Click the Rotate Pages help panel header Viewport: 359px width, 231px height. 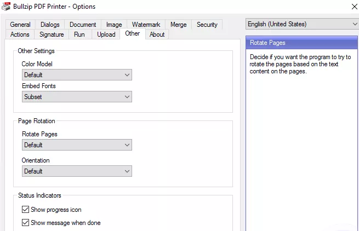point(301,43)
